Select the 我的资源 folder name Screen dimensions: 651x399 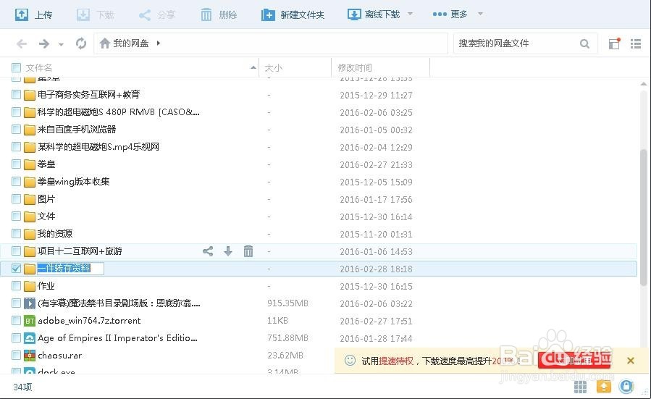click(55, 234)
